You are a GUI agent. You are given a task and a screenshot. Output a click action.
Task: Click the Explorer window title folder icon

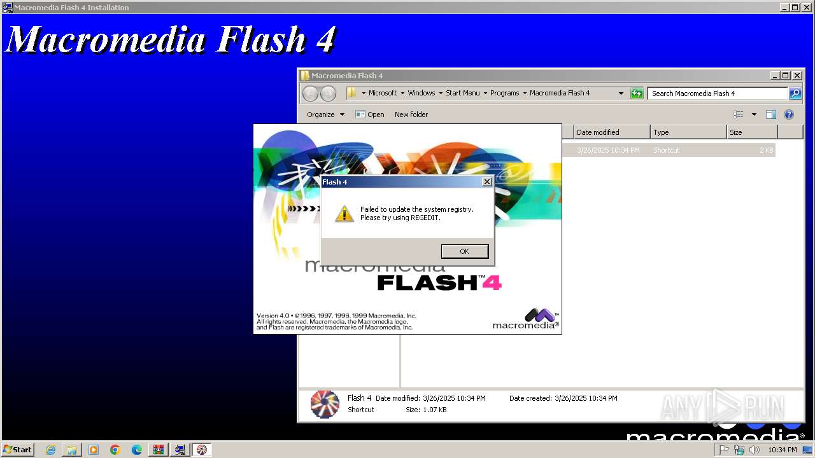tap(305, 75)
